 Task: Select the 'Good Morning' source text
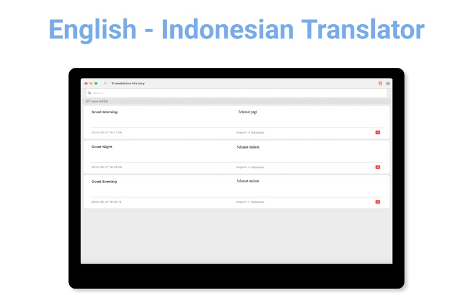pyautogui.click(x=105, y=112)
